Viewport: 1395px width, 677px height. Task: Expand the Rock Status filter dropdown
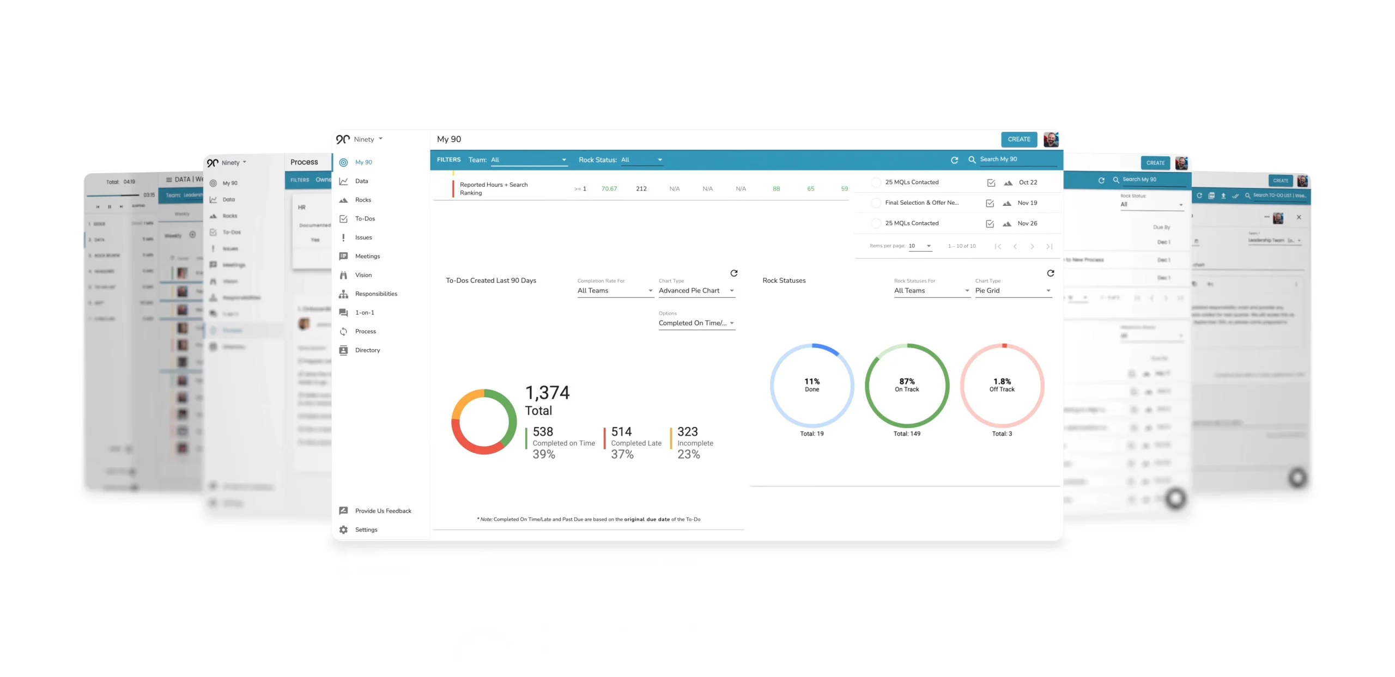[x=641, y=160]
